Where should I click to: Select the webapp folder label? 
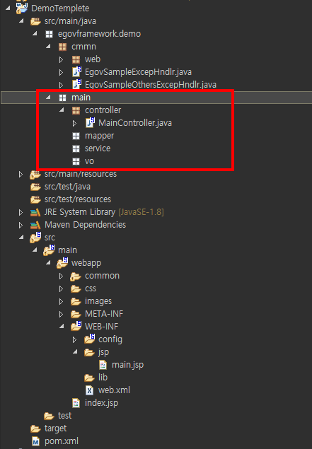tap(86, 263)
